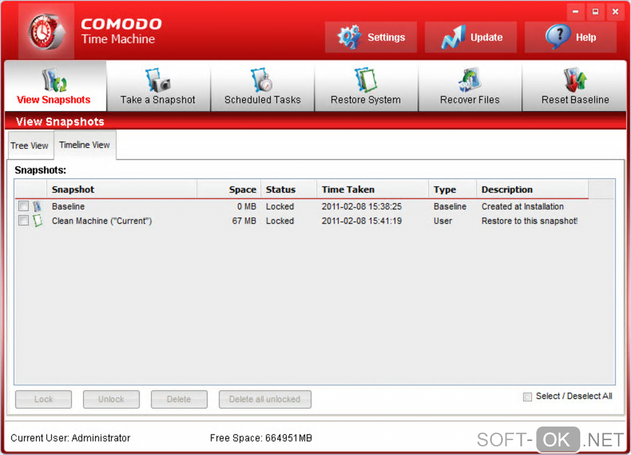The width and height of the screenshot is (631, 455).
Task: Click the 0 MB space value
Action: [x=246, y=207]
